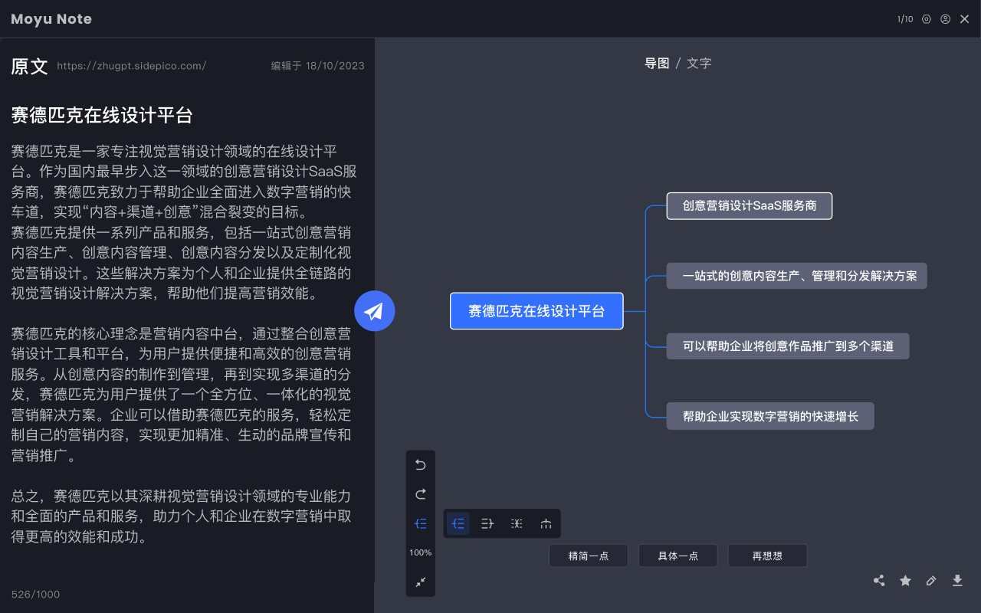Click the undo arrow icon
The height and width of the screenshot is (613, 981).
[420, 464]
